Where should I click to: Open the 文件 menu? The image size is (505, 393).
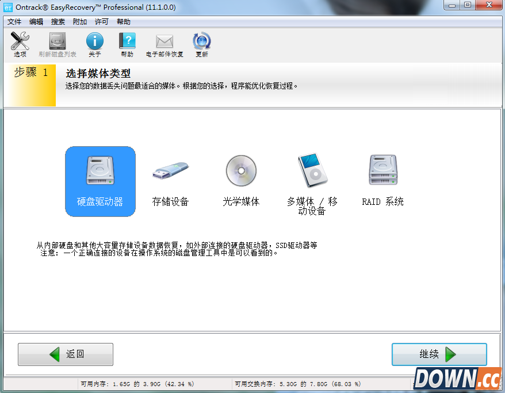click(15, 21)
